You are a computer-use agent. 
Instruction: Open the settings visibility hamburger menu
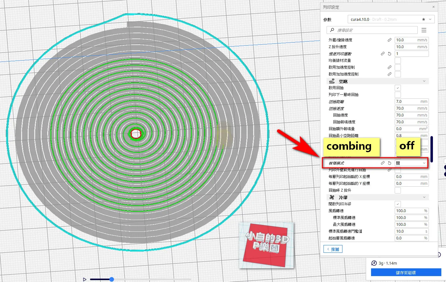coord(424,30)
